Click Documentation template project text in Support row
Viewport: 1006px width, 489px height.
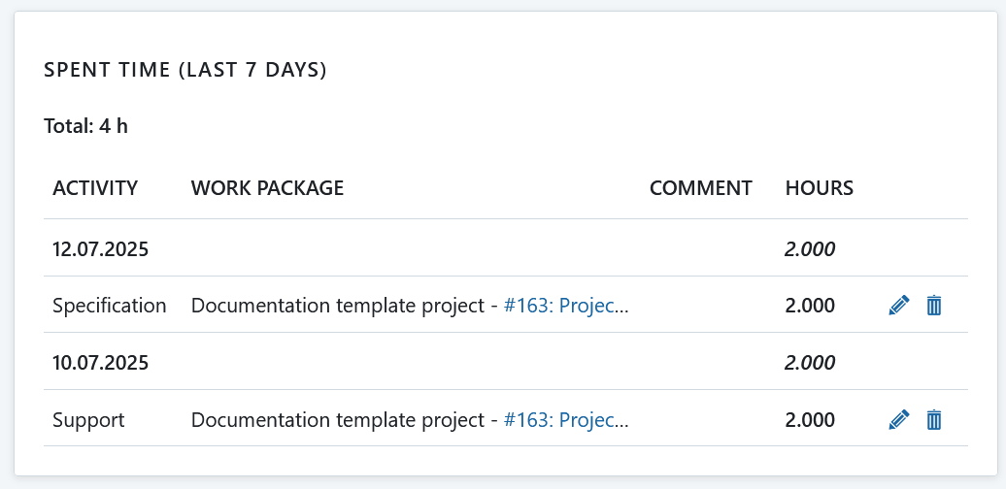click(337, 420)
